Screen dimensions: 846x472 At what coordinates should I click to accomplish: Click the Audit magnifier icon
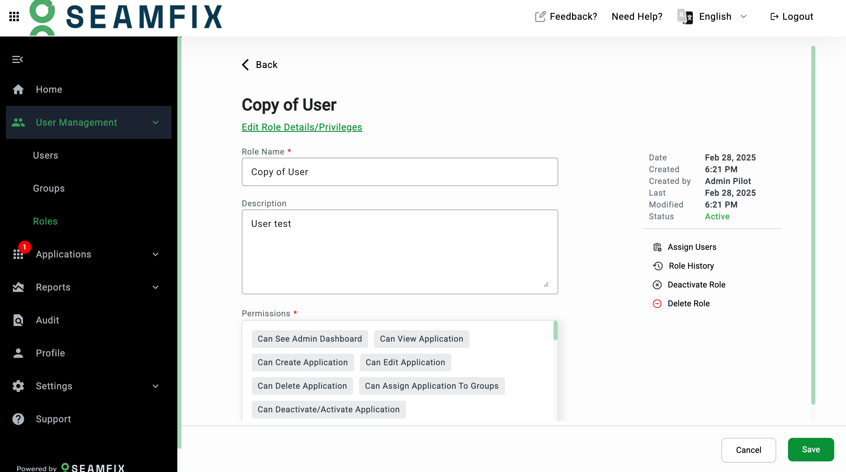(18, 320)
